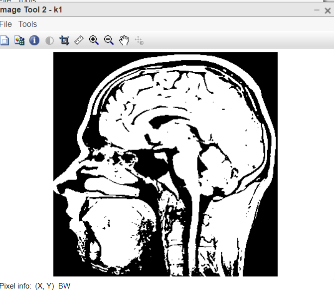Open the File menu
Viewport: 334px width, 296px height.
(x=6, y=24)
